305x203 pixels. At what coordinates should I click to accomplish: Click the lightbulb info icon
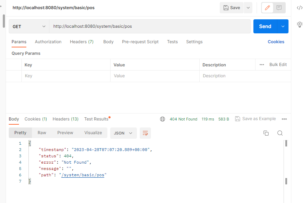(299, 24)
